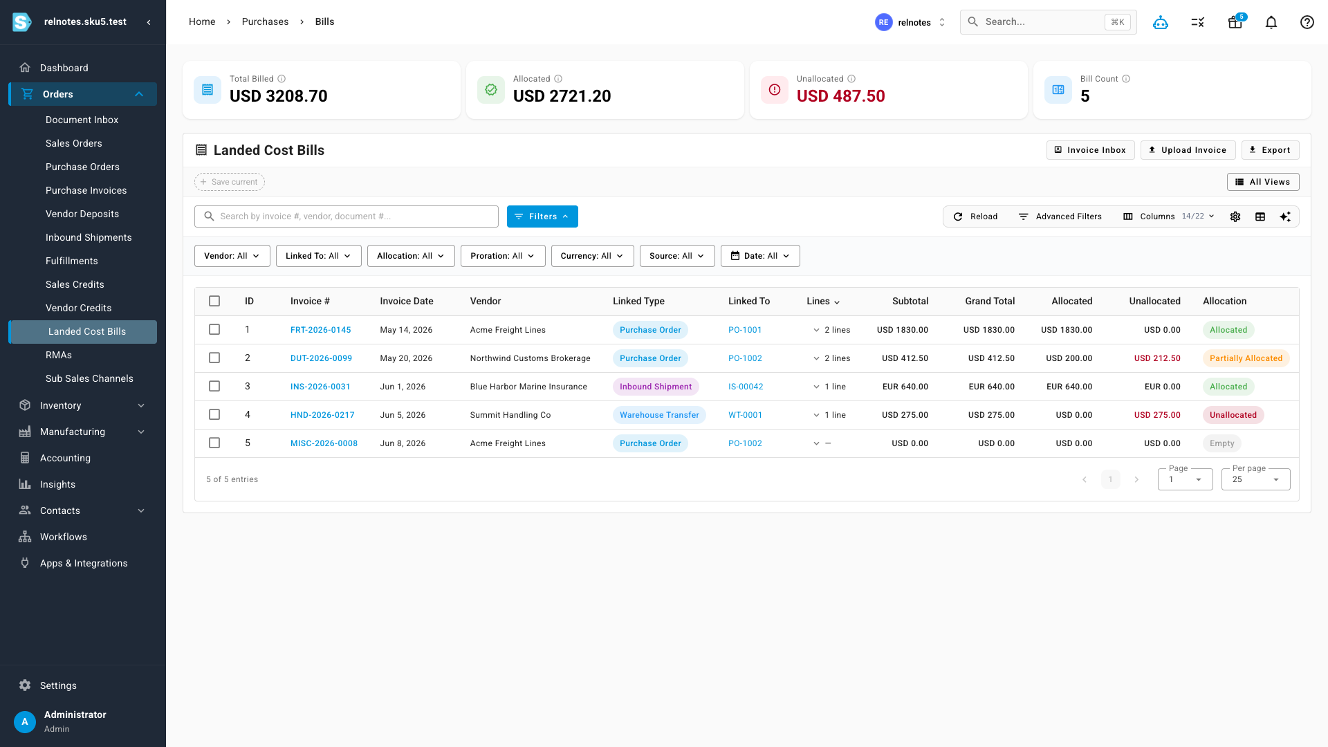Open the Allocation filter dropdown
1328x747 pixels.
click(x=411, y=256)
